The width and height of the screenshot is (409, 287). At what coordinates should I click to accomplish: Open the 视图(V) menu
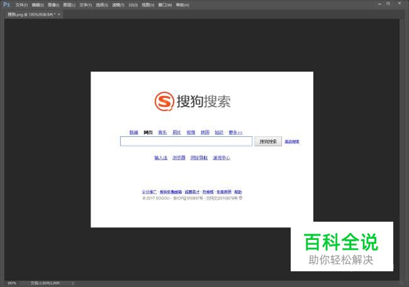148,5
